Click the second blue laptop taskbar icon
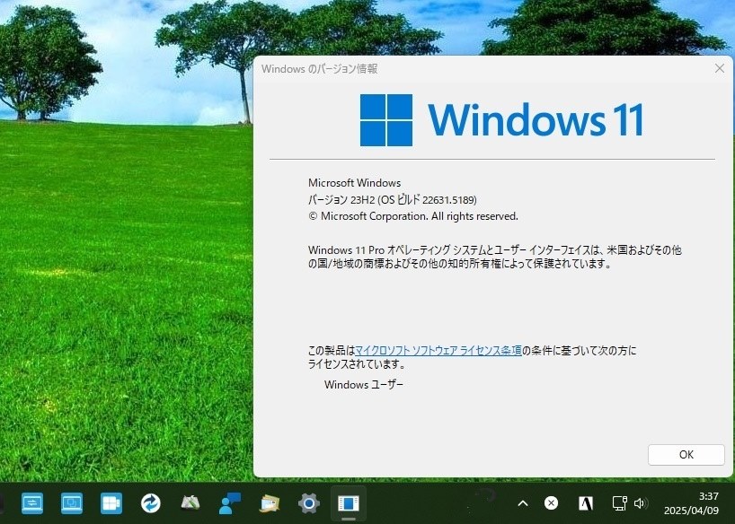This screenshot has height=524, width=735. point(71,502)
